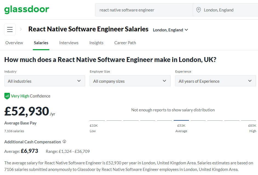Click the React Native Software Engineer Salaries heading
The height and width of the screenshot is (175, 258).
coord(88,29)
